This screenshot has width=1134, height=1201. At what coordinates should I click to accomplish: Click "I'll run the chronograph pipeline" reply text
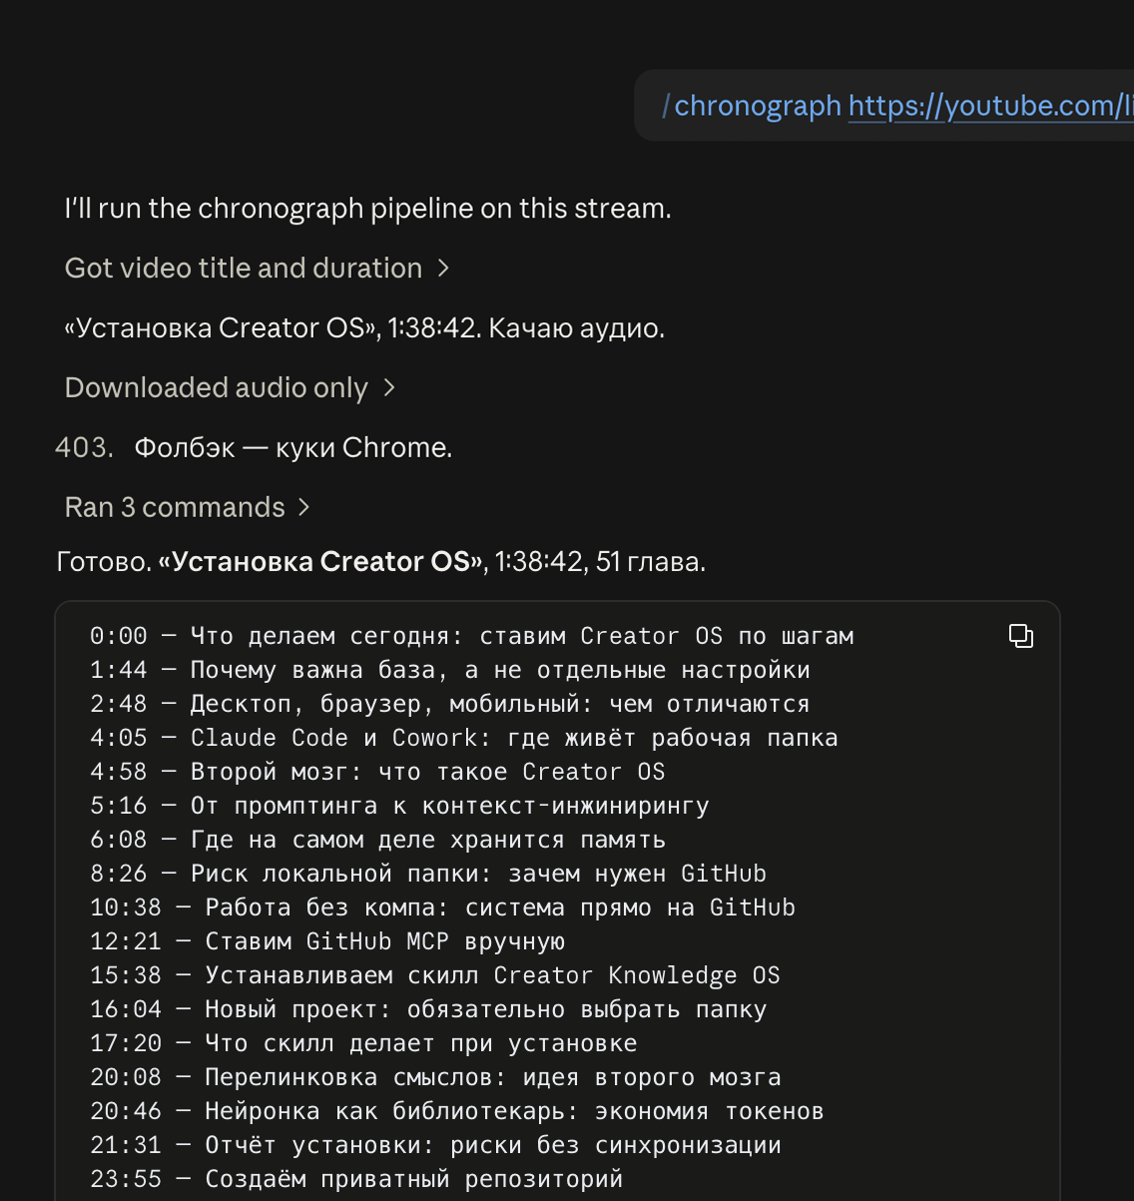368,209
